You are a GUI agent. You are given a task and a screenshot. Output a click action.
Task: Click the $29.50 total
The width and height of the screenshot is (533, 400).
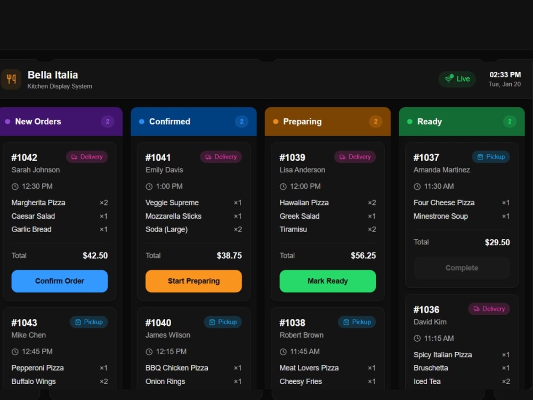[497, 242]
